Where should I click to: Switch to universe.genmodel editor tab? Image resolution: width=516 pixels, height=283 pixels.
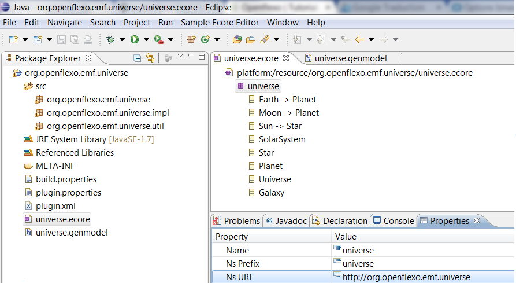[346, 58]
